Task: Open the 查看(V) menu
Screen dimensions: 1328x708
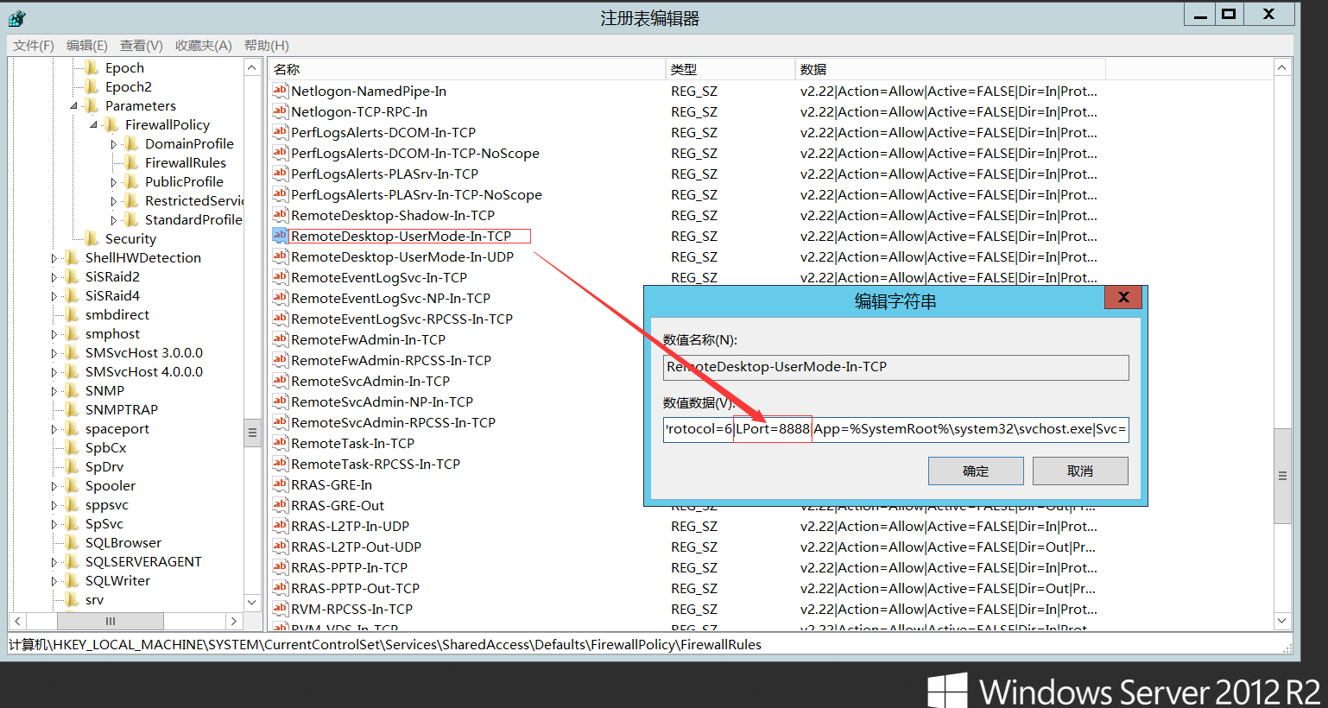Action: pyautogui.click(x=142, y=45)
